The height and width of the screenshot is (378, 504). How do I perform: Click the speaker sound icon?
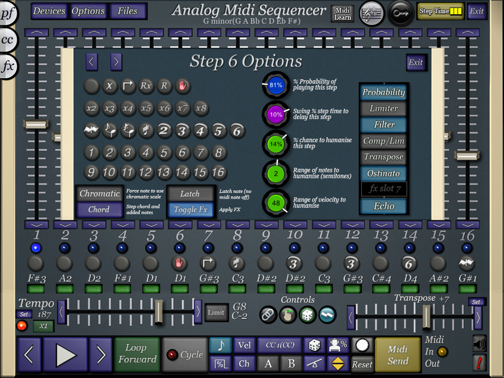click(x=479, y=344)
